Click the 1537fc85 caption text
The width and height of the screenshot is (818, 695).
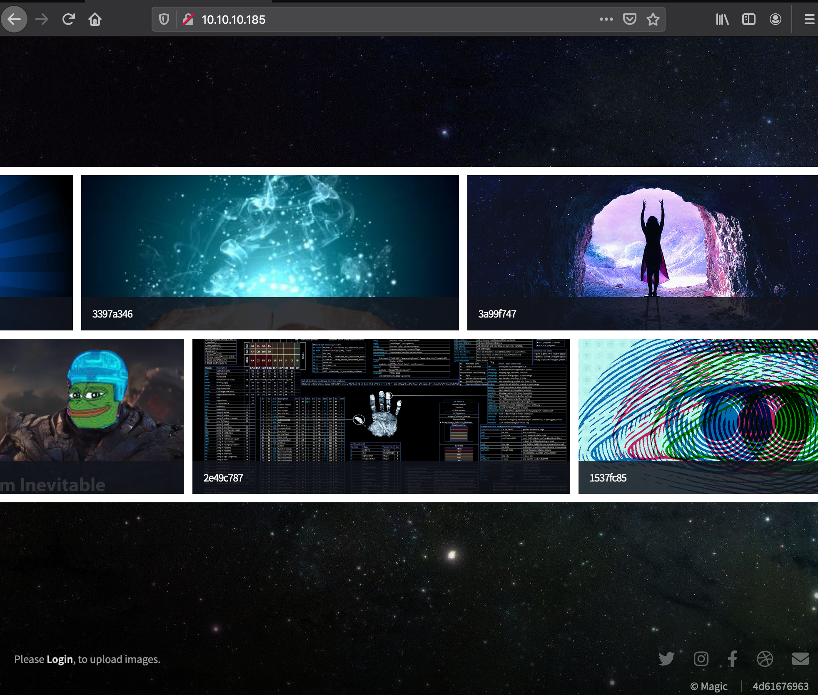pos(608,478)
